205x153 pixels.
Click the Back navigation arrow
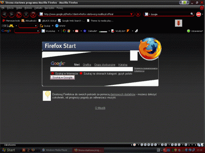point(5,14)
